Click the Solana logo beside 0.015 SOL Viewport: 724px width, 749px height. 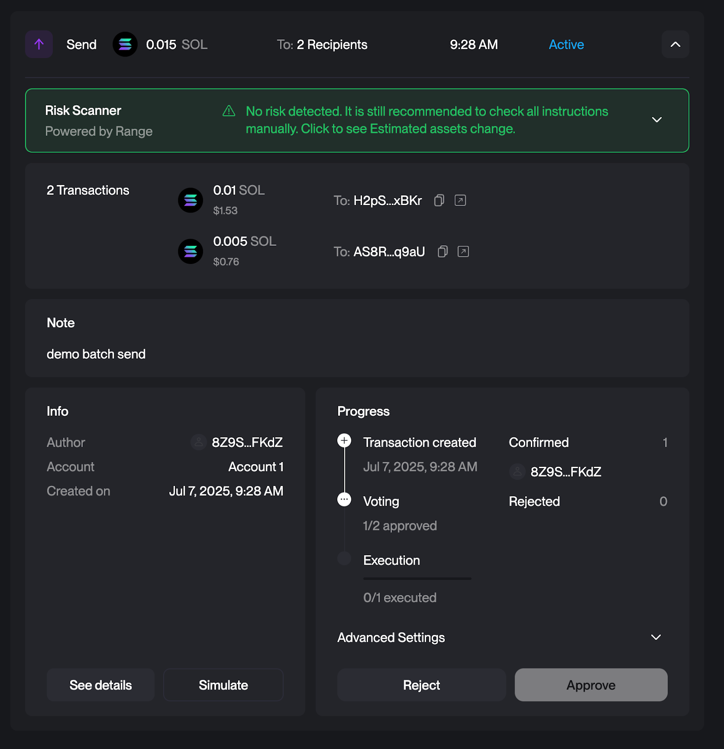(125, 44)
